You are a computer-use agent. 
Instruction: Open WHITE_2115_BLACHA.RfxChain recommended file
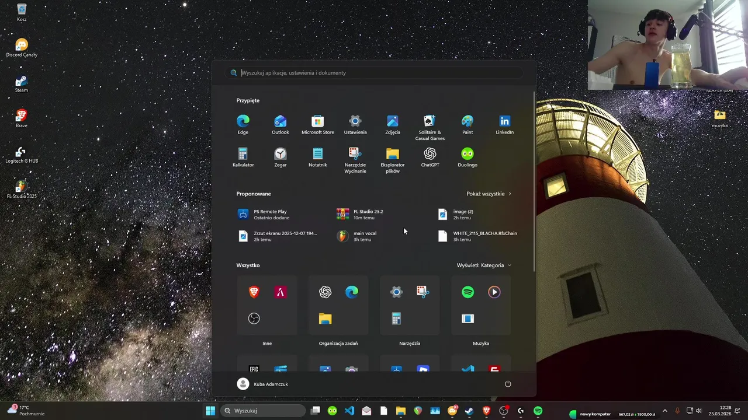pyautogui.click(x=479, y=236)
